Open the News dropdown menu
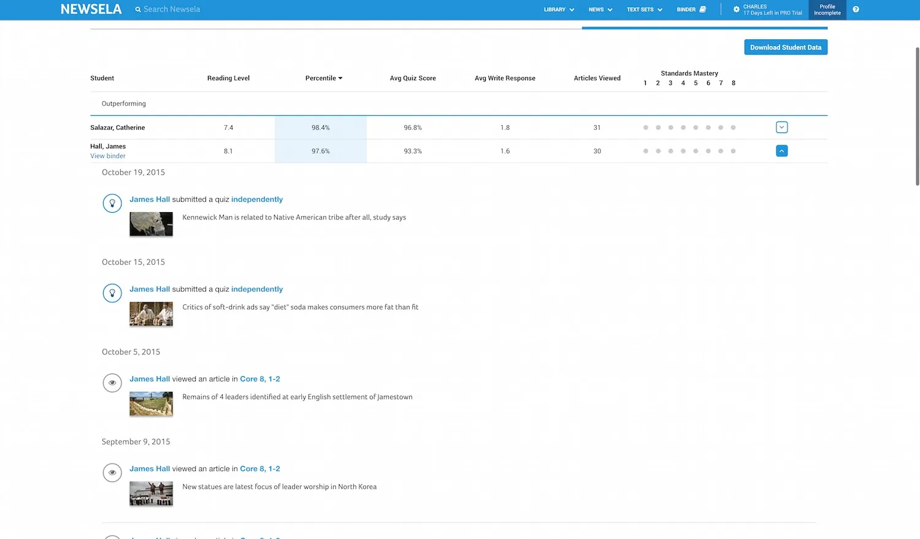 point(600,10)
